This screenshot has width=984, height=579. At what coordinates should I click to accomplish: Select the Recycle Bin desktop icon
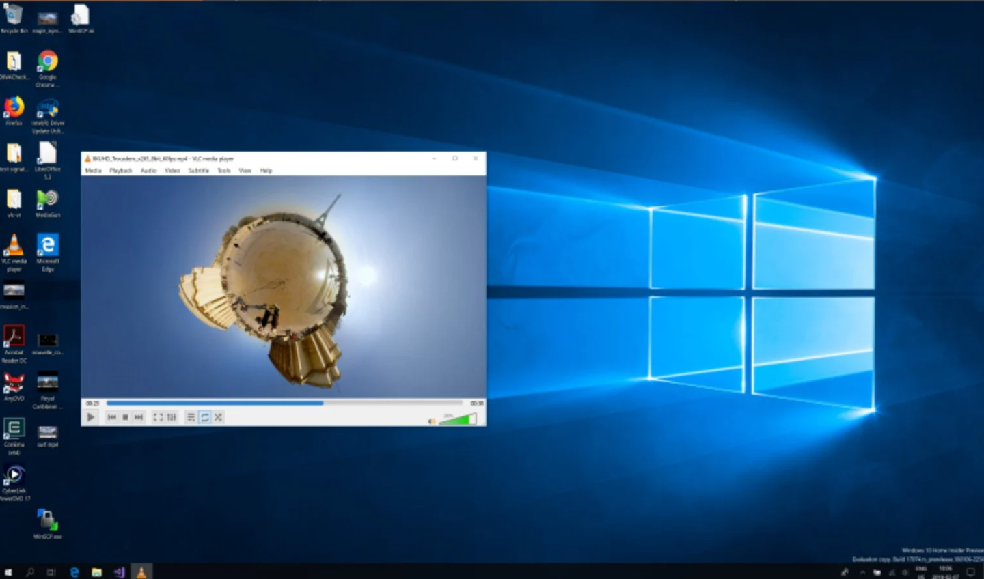[14, 19]
